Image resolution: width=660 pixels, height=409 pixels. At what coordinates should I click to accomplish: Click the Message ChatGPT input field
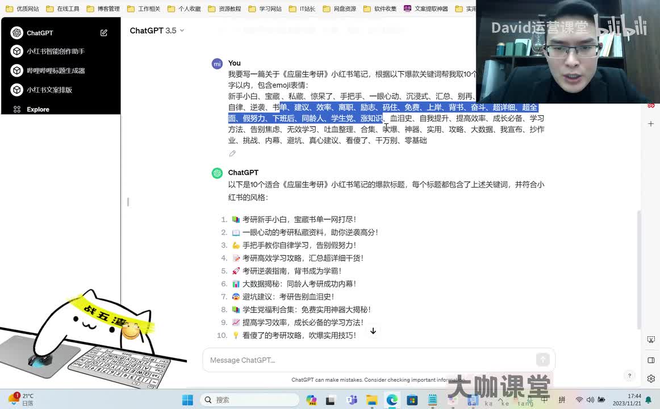(x=369, y=360)
